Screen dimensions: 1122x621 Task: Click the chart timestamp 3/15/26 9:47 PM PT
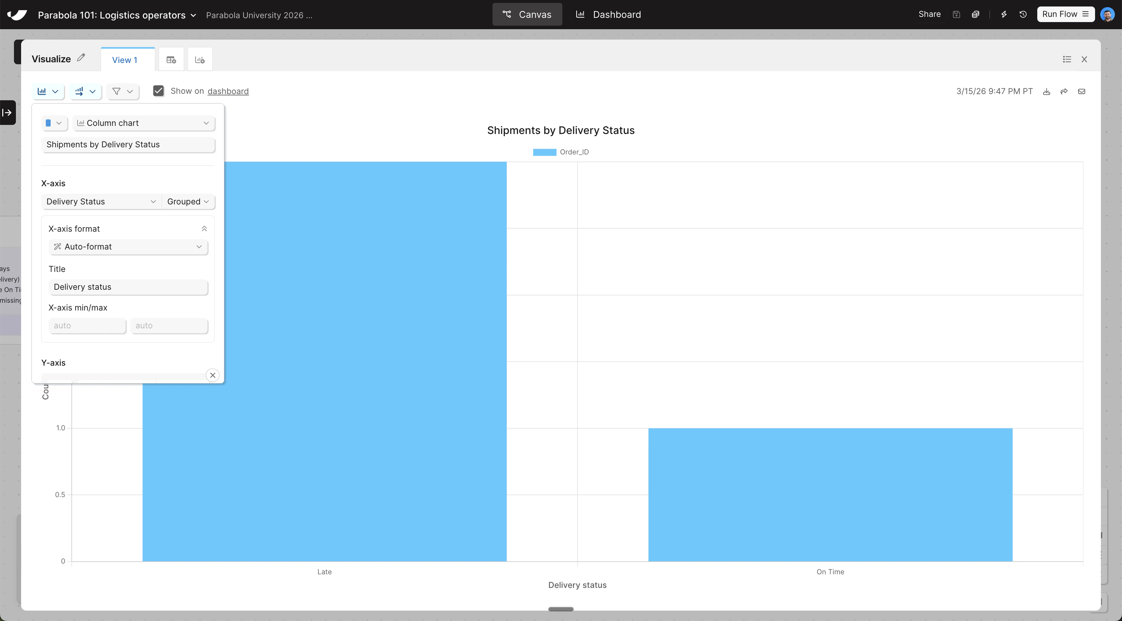click(994, 91)
